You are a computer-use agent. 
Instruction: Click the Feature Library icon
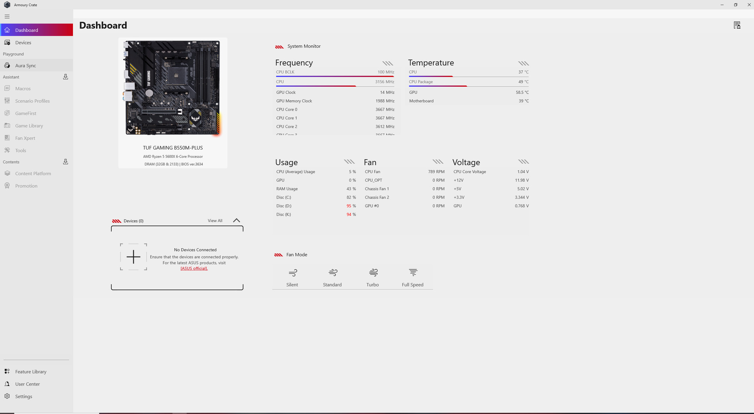[7, 372]
